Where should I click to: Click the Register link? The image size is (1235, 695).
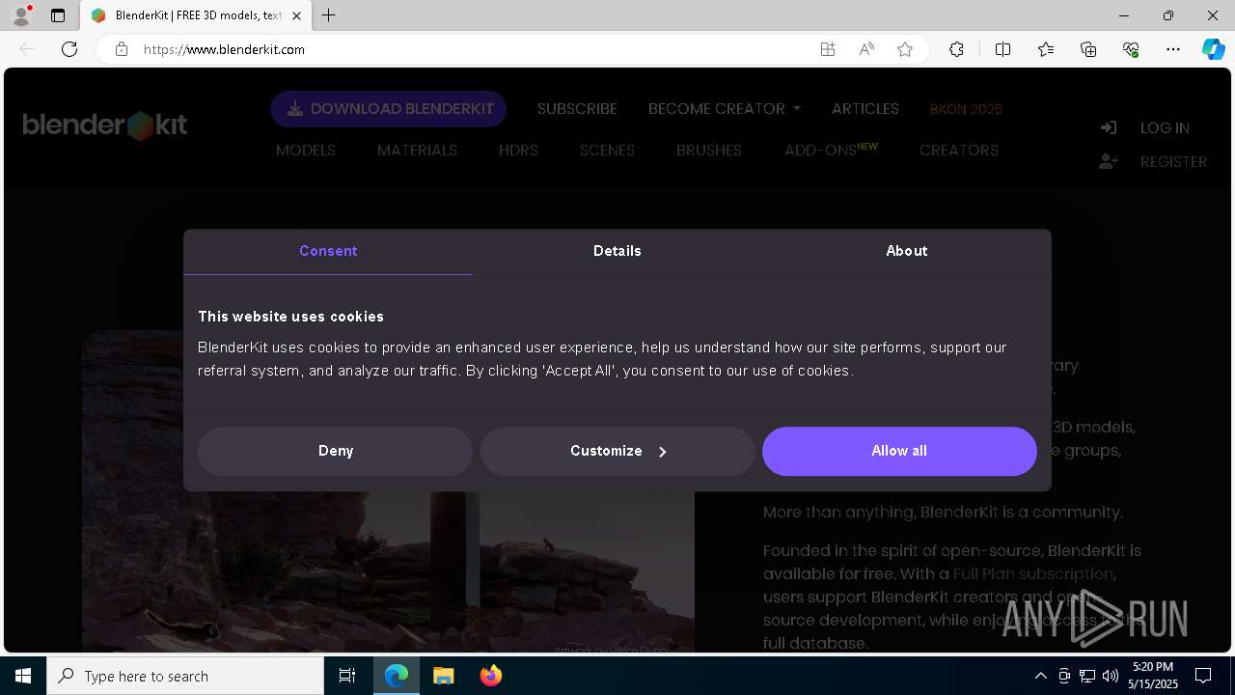coord(1173,161)
